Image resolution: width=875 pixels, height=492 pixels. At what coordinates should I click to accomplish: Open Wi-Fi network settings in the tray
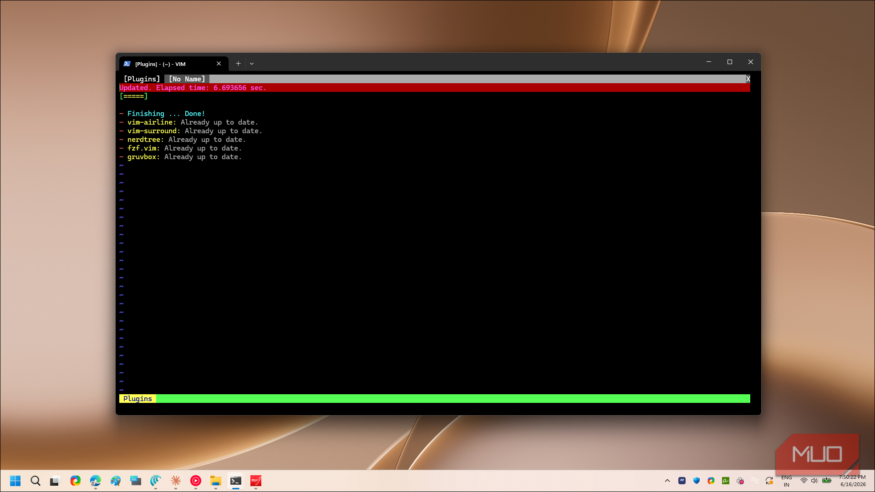pyautogui.click(x=804, y=481)
